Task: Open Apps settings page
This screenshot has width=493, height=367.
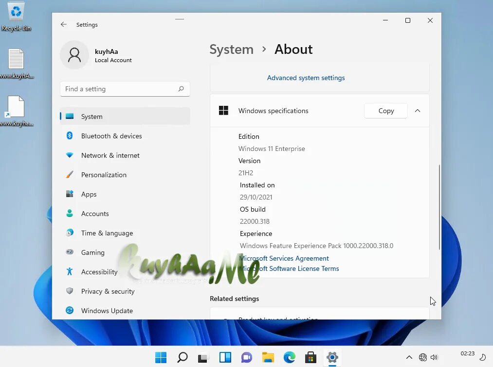Action: pyautogui.click(x=125, y=194)
